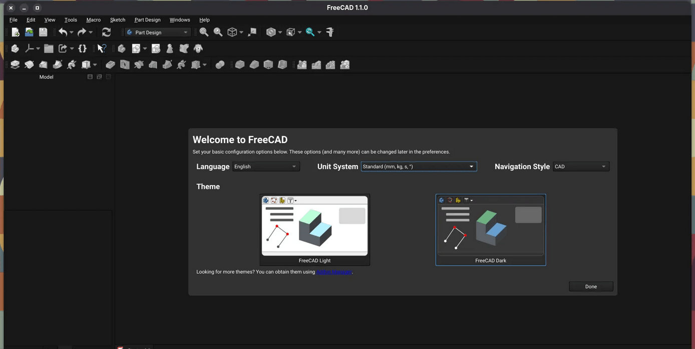Click the Done button
The image size is (695, 349).
[x=591, y=286]
